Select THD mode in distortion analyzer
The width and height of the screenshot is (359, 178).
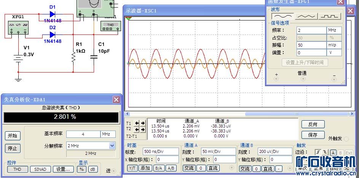(18, 169)
